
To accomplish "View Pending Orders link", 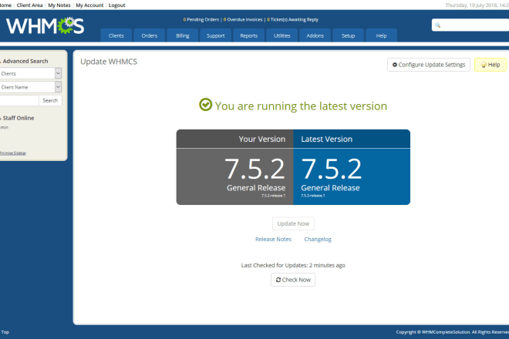I will tap(201, 19).
